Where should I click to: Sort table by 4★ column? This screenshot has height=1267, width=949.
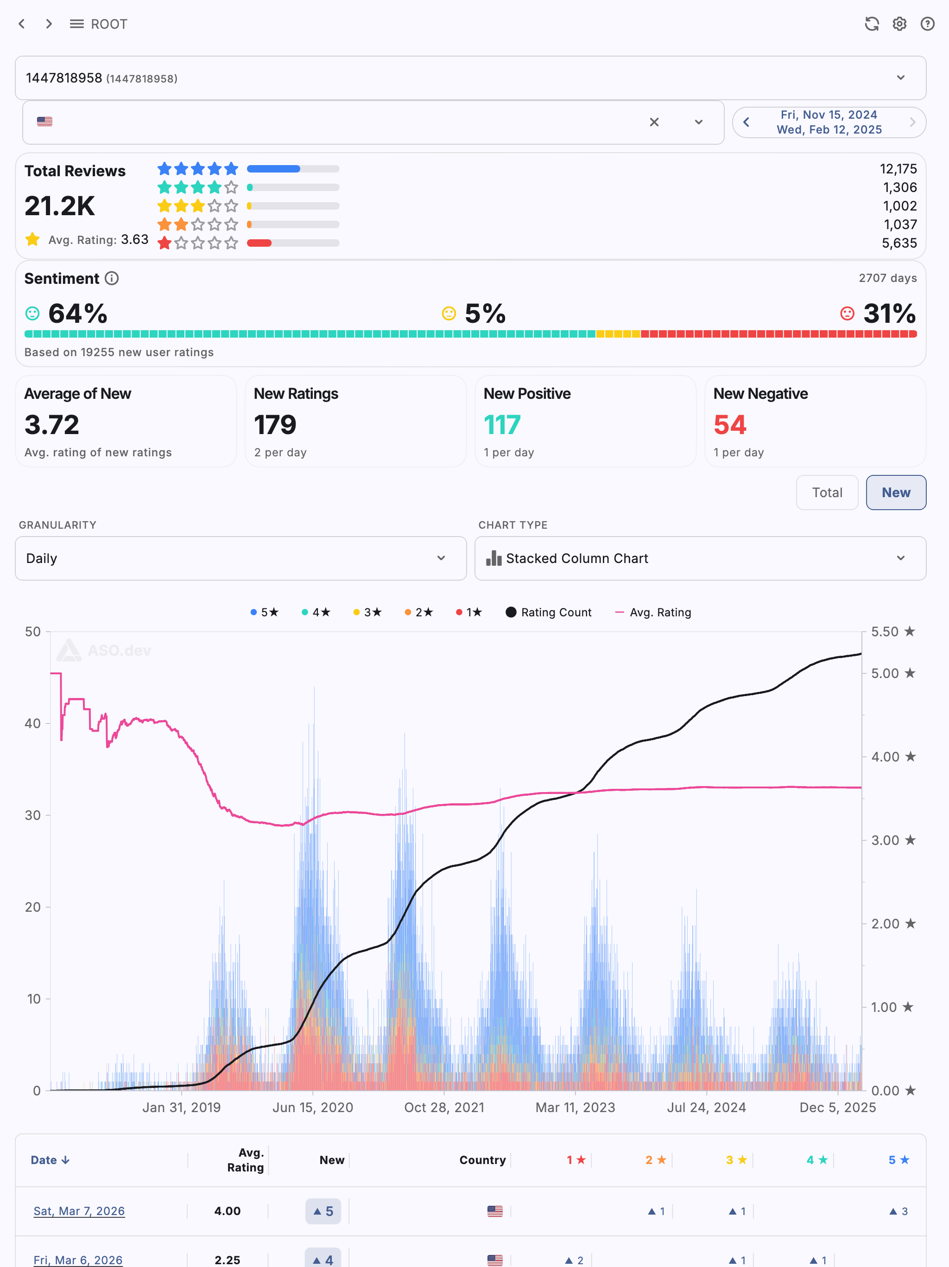pyautogui.click(x=817, y=1160)
